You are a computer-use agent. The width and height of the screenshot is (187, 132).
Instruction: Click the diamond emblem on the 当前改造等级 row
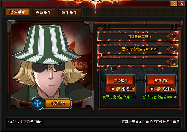(x=171, y=36)
